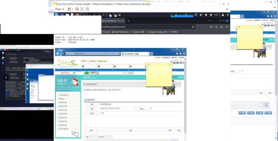Open Firefox extensions icon
This screenshot has width=278, height=141.
(x=222, y=27)
